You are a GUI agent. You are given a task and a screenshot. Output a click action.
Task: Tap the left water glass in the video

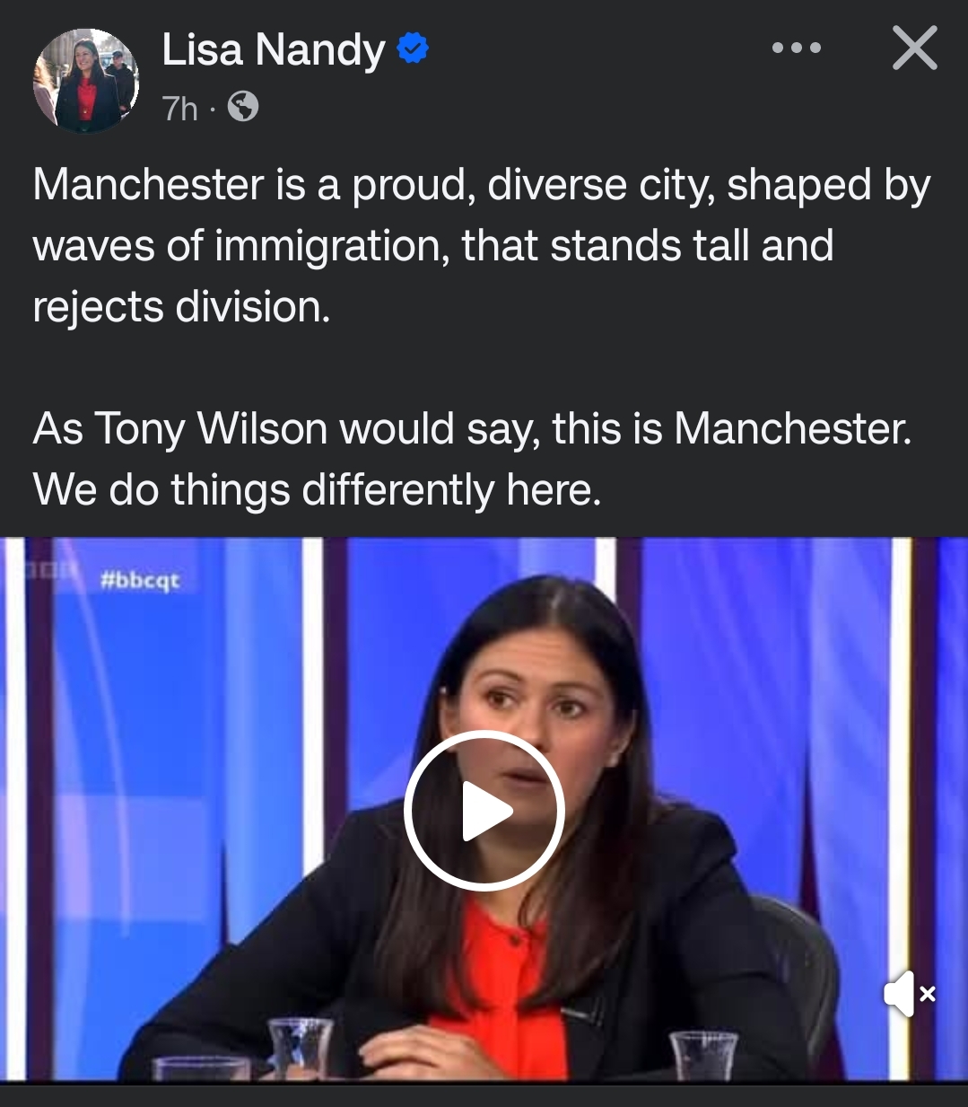[300, 1047]
